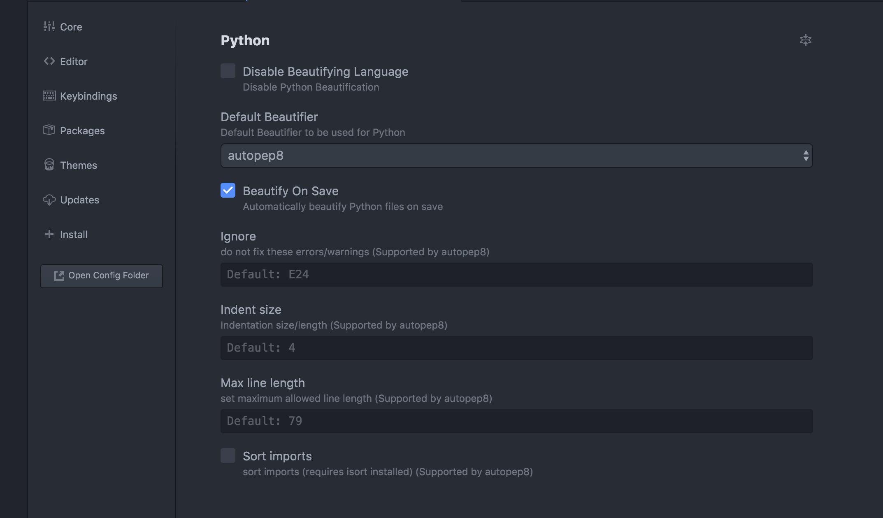Screen dimensions: 883x518
Task: Click the Themes settings icon
Action: (48, 165)
